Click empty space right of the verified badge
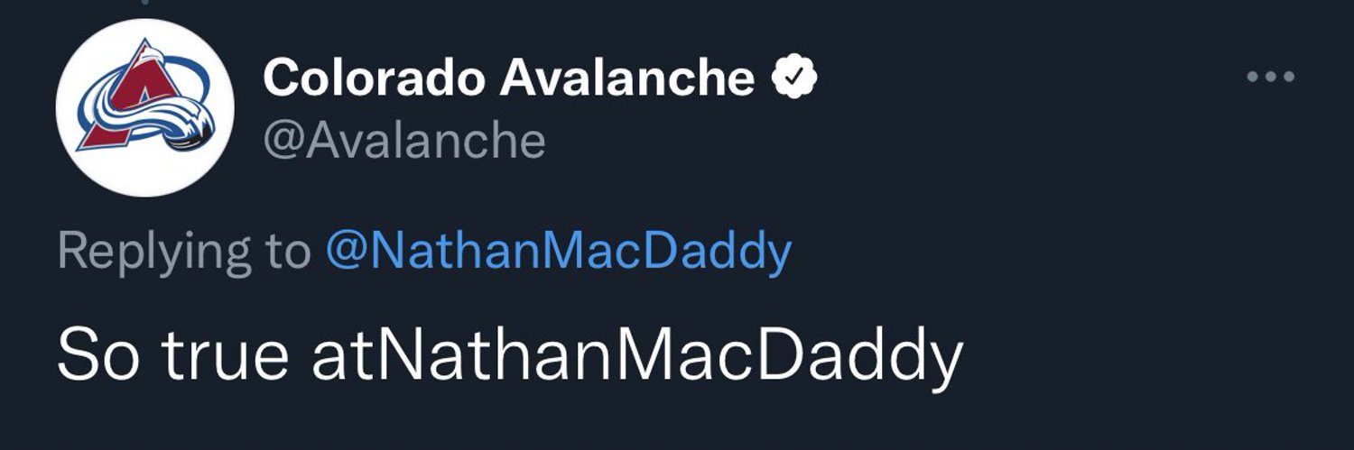This screenshot has height=450, width=1354. [x=1029, y=79]
